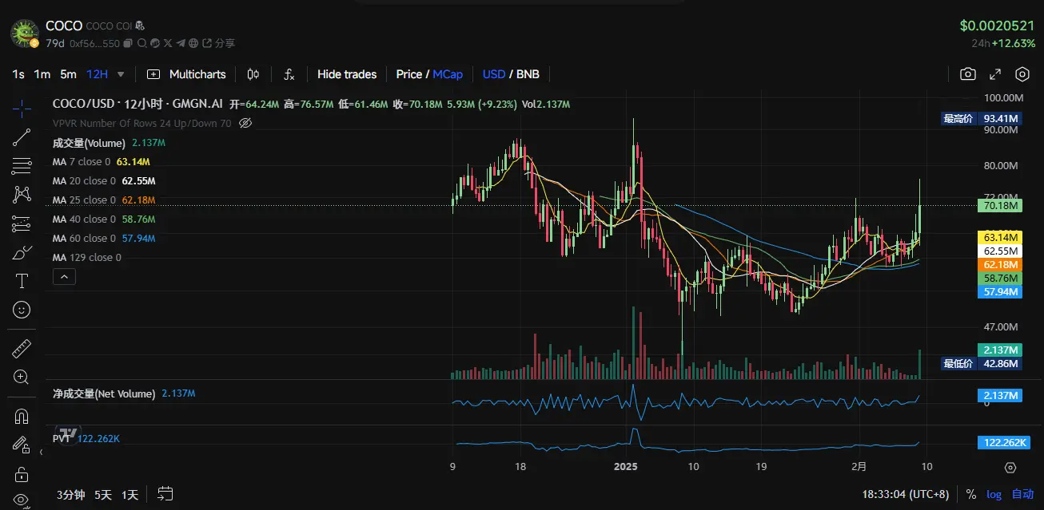
Task: Select the 1m timeframe
Action: coord(42,74)
